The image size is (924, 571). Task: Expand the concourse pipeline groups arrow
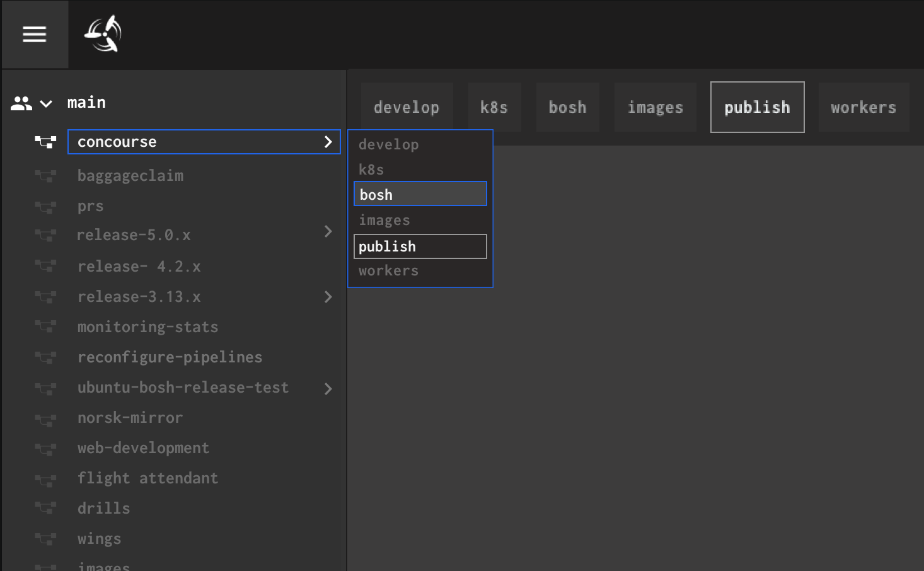click(327, 142)
